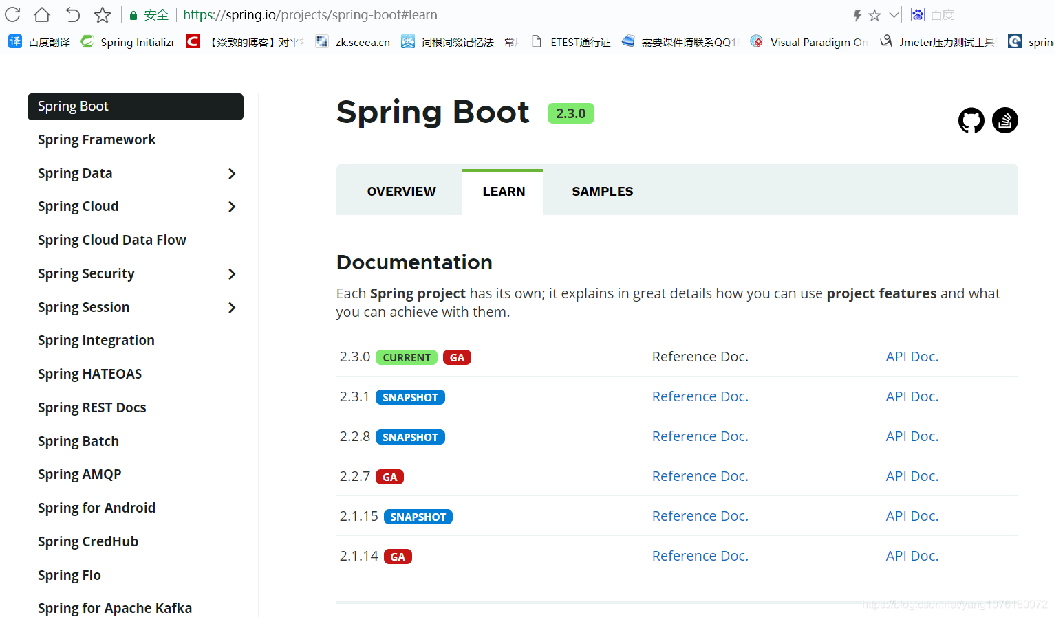
Task: Switch to the OVERVIEW tab
Action: pyautogui.click(x=401, y=192)
